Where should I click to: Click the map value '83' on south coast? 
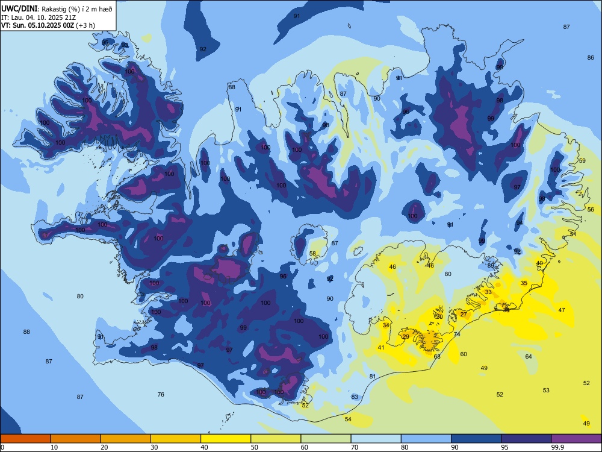(x=355, y=397)
